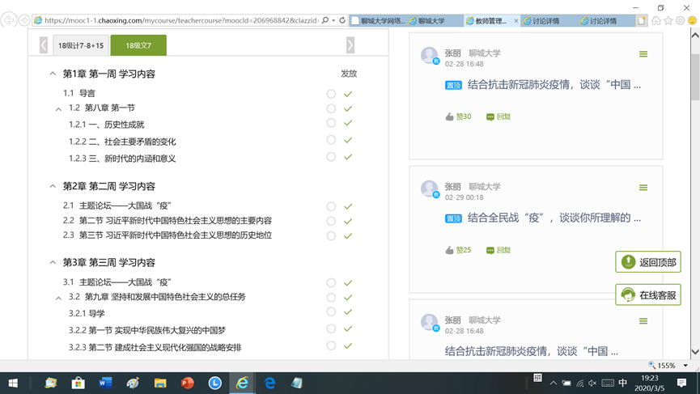Refresh the page in the browser address bar
700x394 pixels.
(342, 20)
